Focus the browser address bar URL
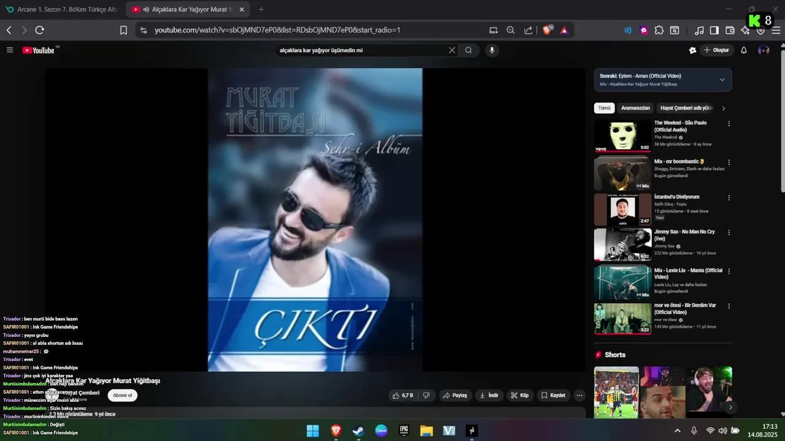Viewport: 785px width, 441px height. pos(277,30)
